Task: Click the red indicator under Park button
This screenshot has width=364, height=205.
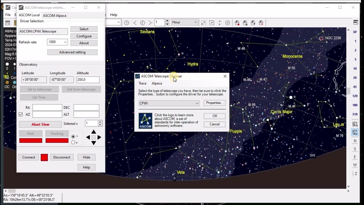Action: point(31,140)
